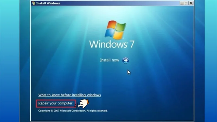
Task: Click the Install Windows title bar icon
Action: click(x=33, y=3)
